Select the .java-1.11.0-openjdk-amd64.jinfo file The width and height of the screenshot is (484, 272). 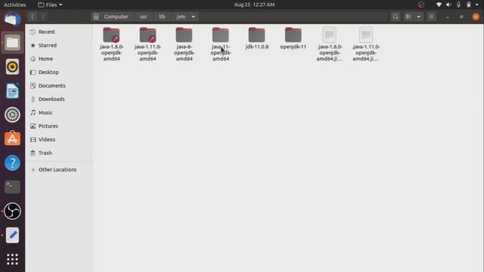366,44
